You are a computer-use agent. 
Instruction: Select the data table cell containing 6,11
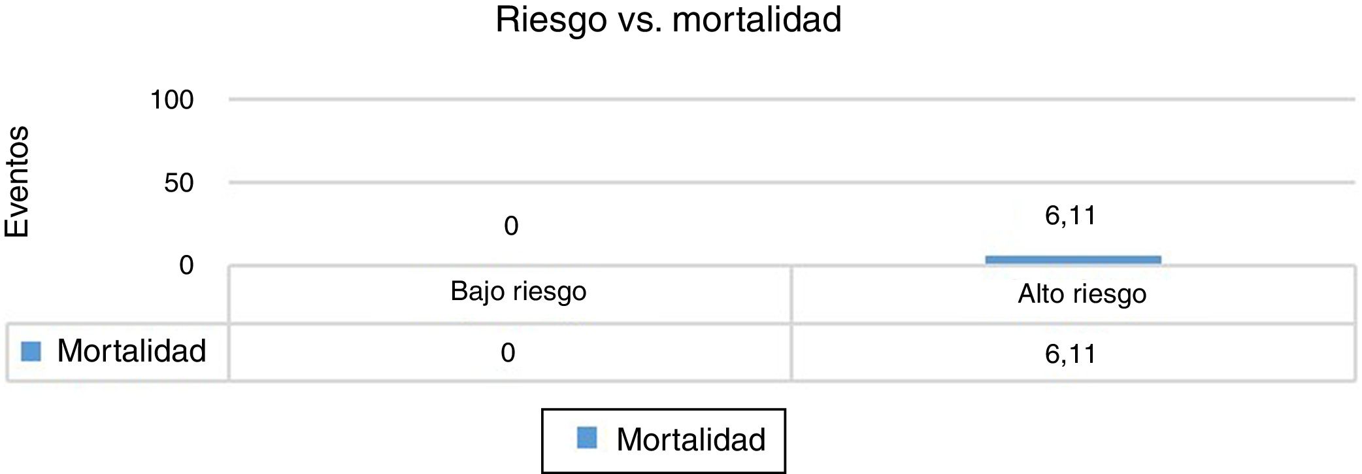[1070, 354]
